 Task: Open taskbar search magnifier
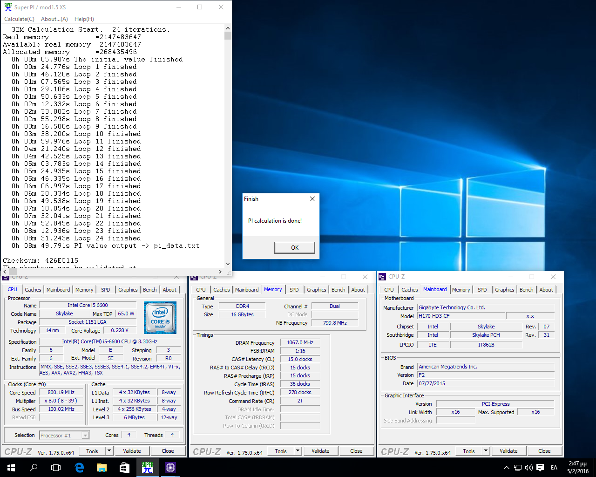pos(34,467)
